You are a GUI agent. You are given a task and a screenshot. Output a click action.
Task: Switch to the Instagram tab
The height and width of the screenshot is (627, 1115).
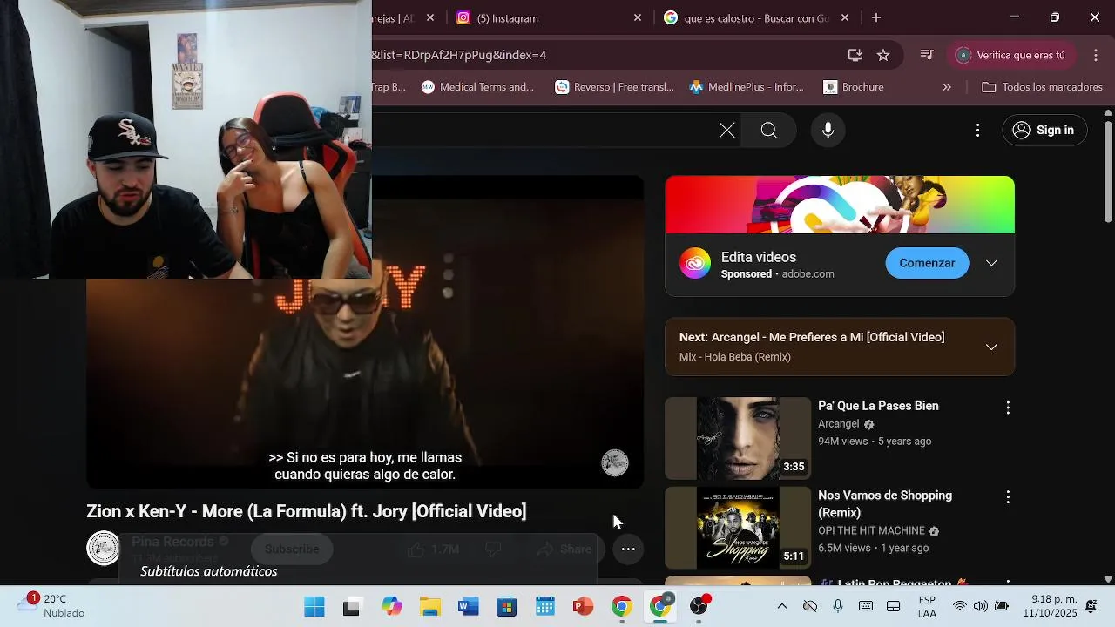549,17
